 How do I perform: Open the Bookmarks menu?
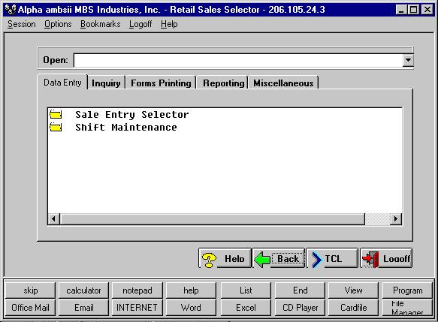tap(100, 24)
